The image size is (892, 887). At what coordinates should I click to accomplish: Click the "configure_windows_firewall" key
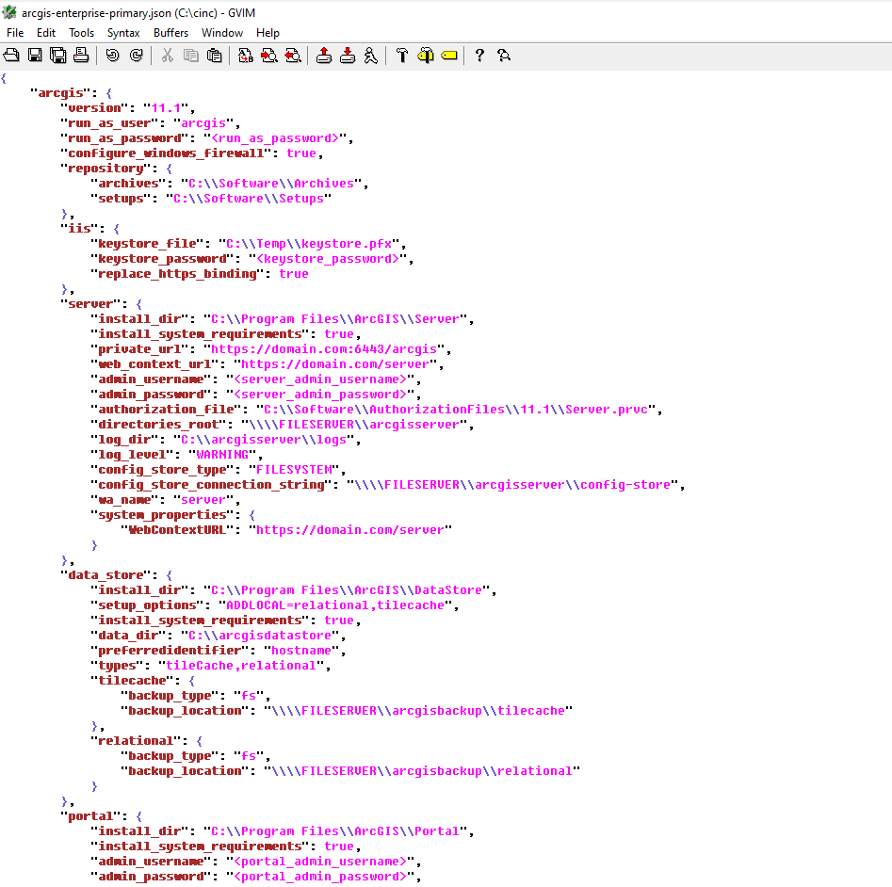click(166, 153)
